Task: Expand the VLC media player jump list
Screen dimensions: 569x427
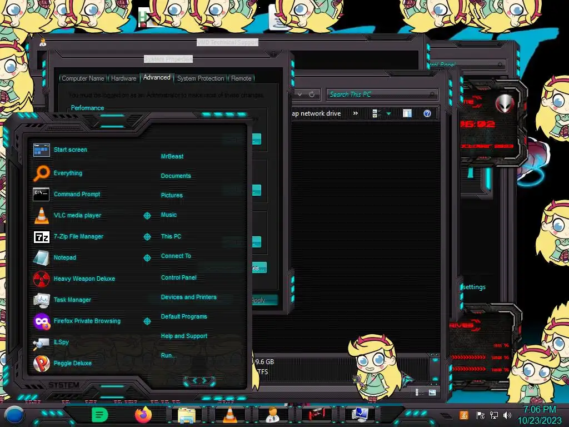Action: 147,216
